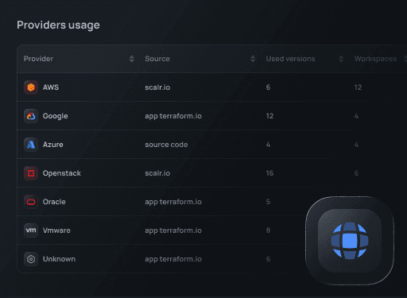Image resolution: width=407 pixels, height=298 pixels.
Task: Click app terraform.io source in Google row
Action: tap(173, 116)
